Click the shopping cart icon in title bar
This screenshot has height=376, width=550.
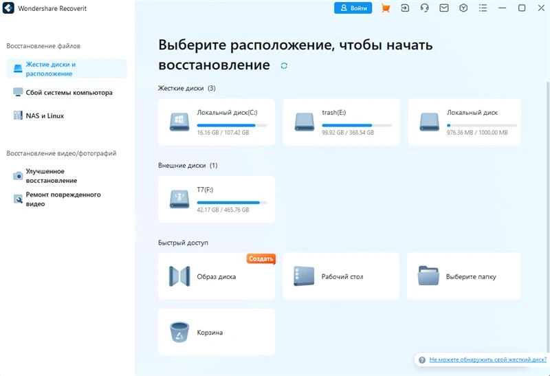coord(386,8)
